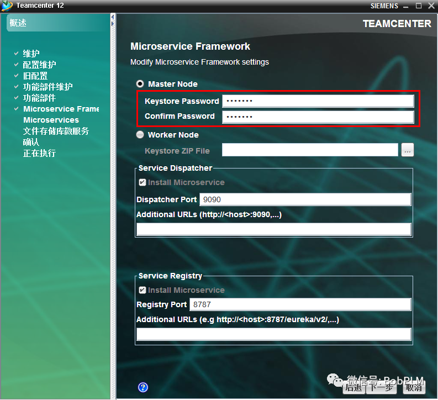This screenshot has height=400, width=438.
Task: Click the Teamcenter 12 app icon in title bar
Action: click(7, 6)
